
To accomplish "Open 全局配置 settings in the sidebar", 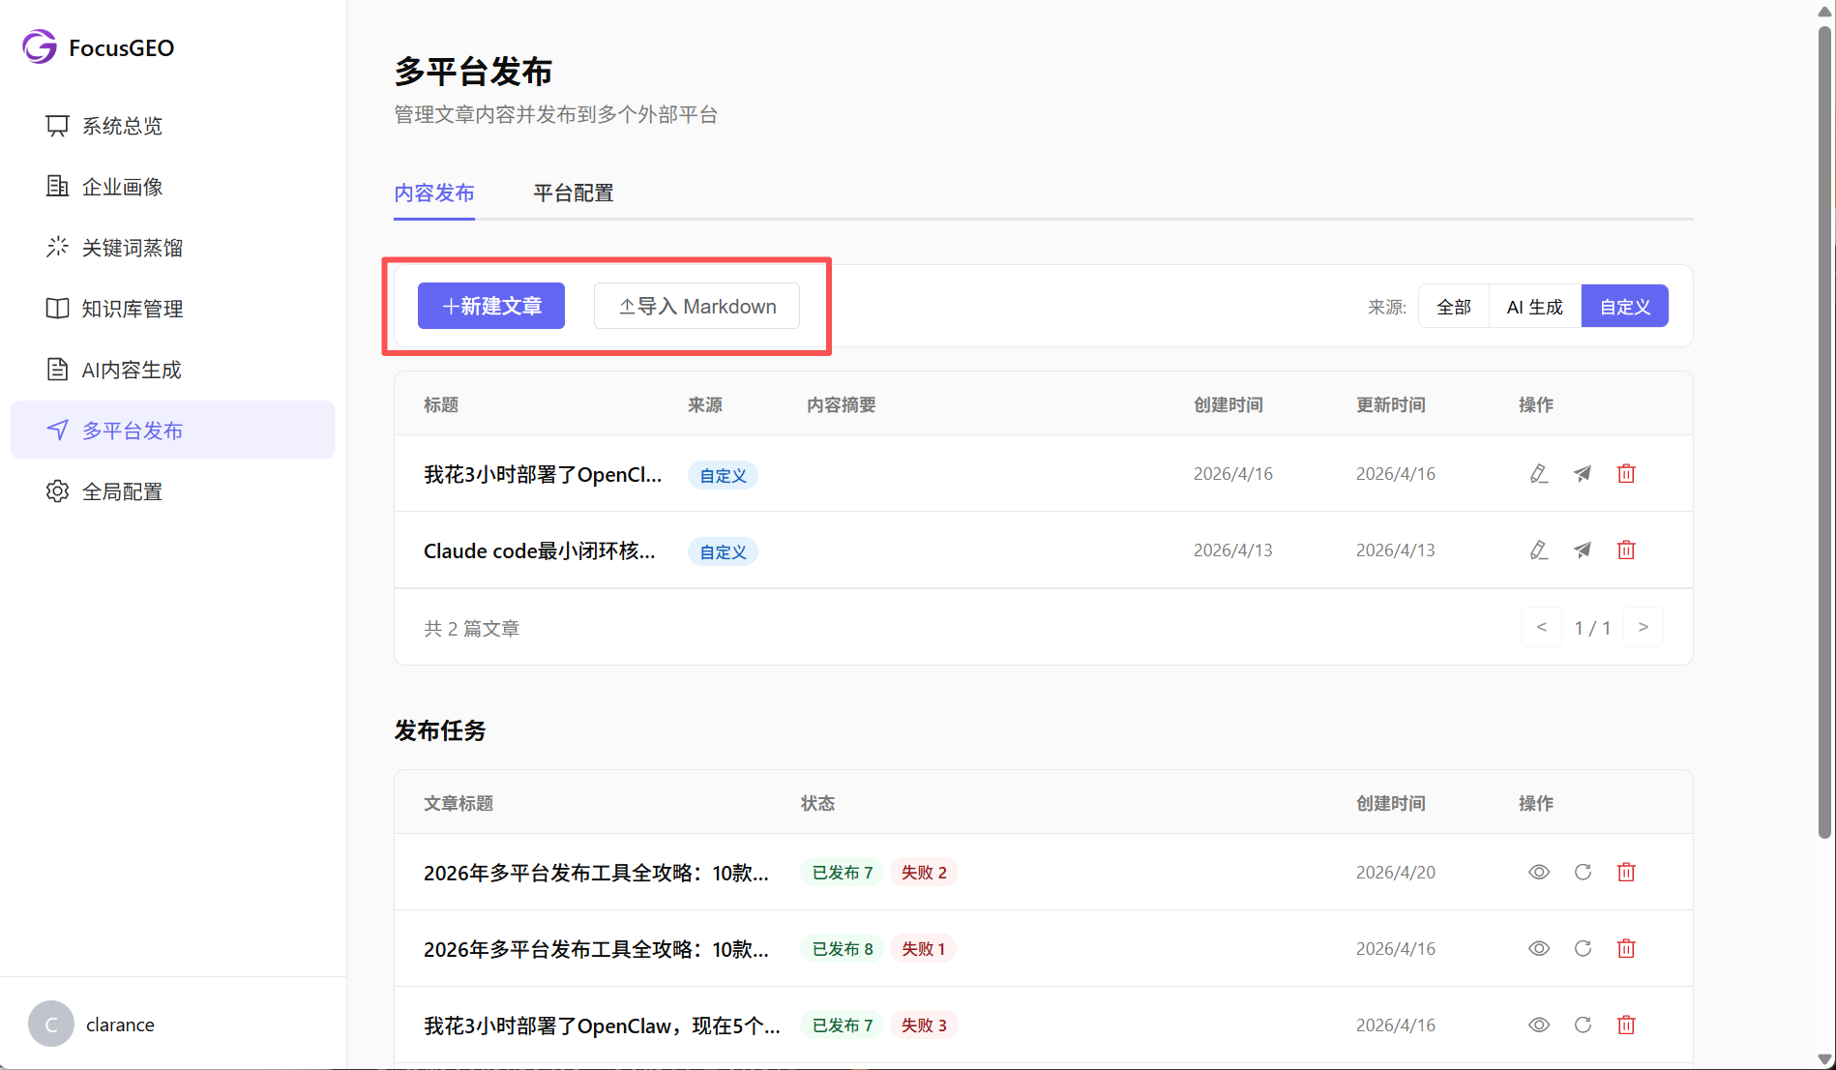I will pyautogui.click(x=172, y=491).
